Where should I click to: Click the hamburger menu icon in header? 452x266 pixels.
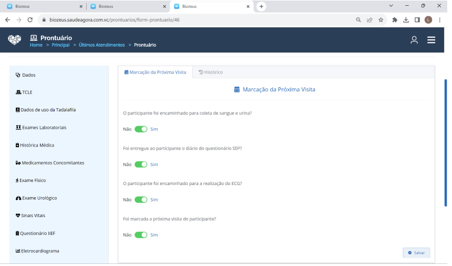[431, 40]
